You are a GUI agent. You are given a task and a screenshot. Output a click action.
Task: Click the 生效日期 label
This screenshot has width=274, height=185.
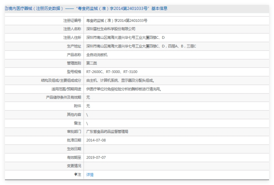(x=74, y=149)
